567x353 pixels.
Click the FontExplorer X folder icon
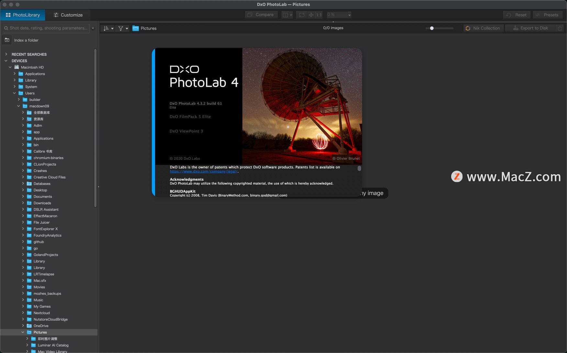(x=29, y=229)
